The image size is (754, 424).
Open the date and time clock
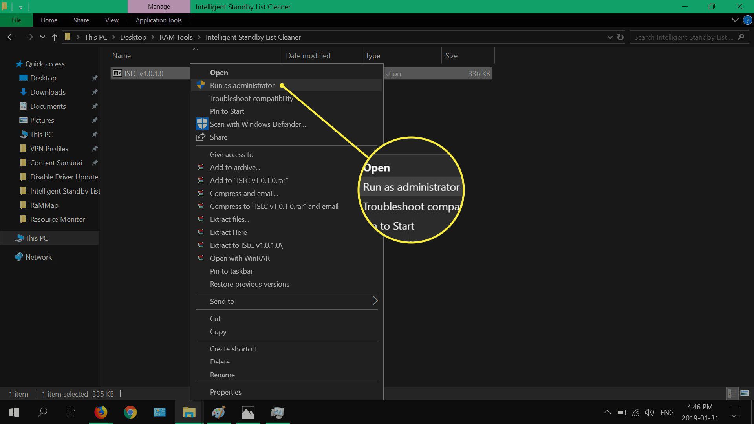coord(700,412)
